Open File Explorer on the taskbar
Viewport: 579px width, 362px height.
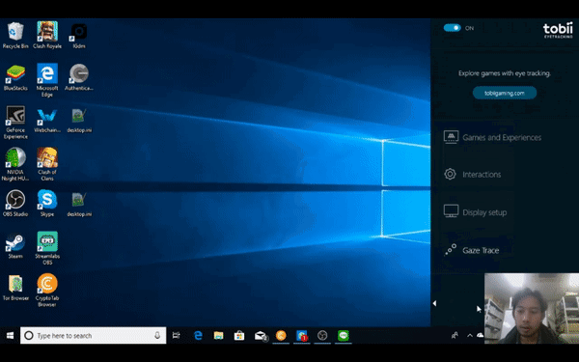pyautogui.click(x=219, y=335)
